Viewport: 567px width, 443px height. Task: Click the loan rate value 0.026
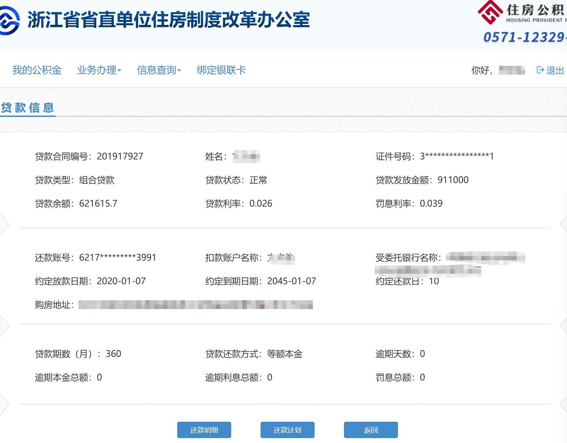(x=261, y=203)
